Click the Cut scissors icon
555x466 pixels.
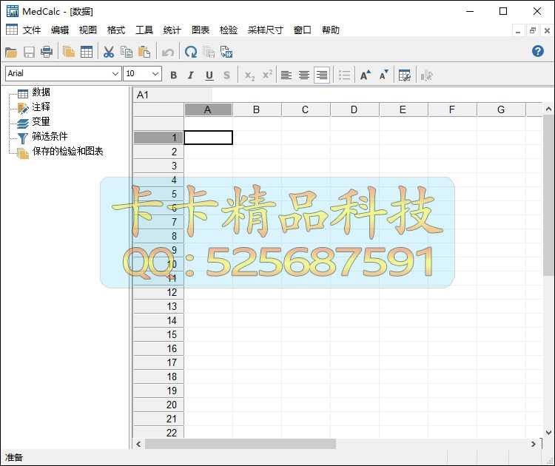pyautogui.click(x=108, y=53)
